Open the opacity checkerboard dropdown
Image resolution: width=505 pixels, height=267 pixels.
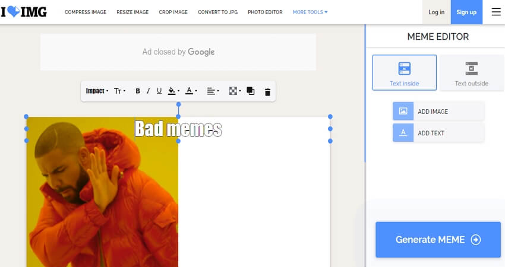(x=235, y=91)
